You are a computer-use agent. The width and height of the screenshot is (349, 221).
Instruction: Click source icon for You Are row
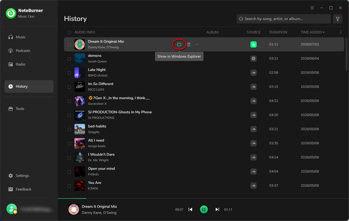[253, 186]
